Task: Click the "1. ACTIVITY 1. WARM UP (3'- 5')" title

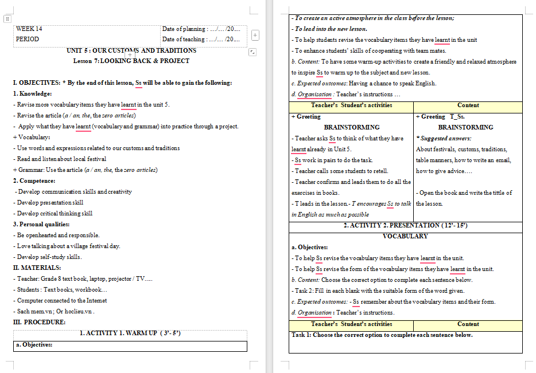Action: [x=130, y=333]
